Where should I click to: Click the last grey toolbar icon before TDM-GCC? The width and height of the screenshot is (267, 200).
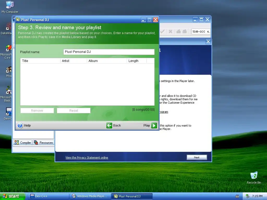pyautogui.click(x=185, y=32)
